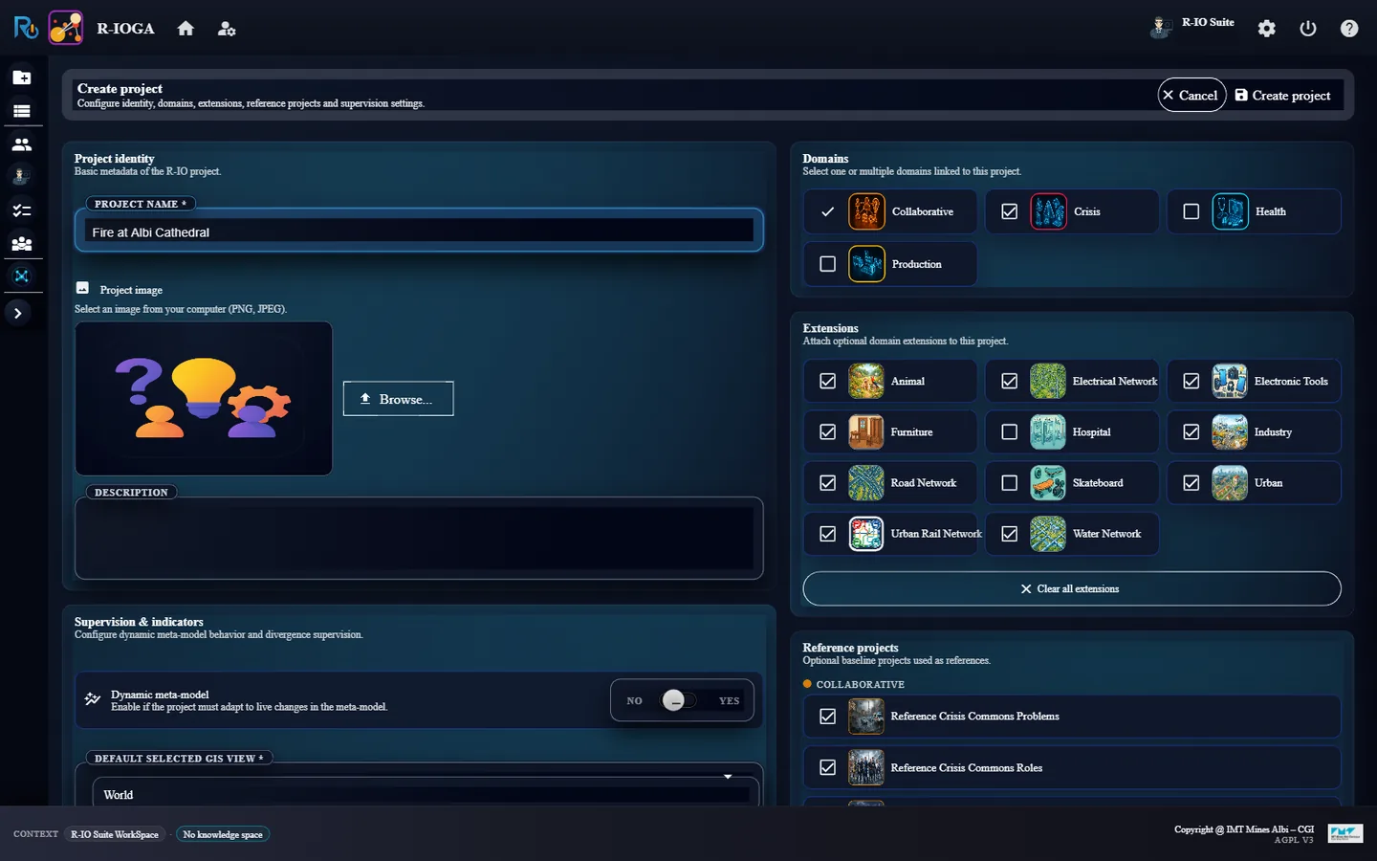Click Browse to choose project image
1377x861 pixels.
pos(398,399)
